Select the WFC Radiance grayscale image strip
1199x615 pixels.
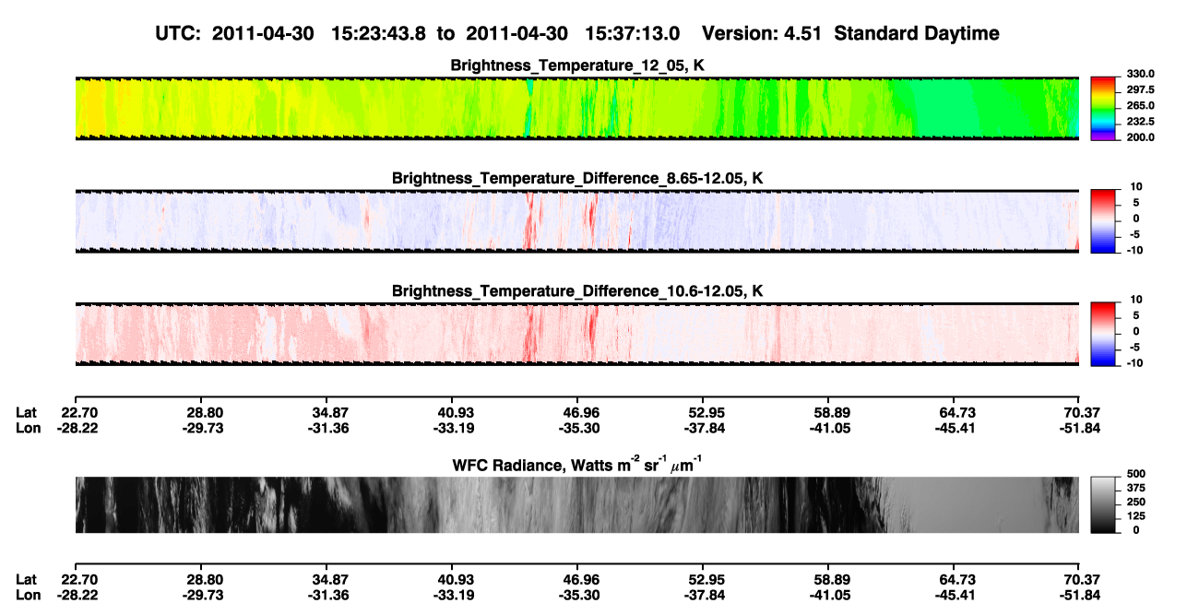click(x=576, y=505)
